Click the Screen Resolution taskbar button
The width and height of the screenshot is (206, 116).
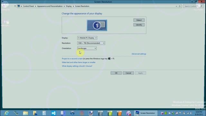point(145,113)
